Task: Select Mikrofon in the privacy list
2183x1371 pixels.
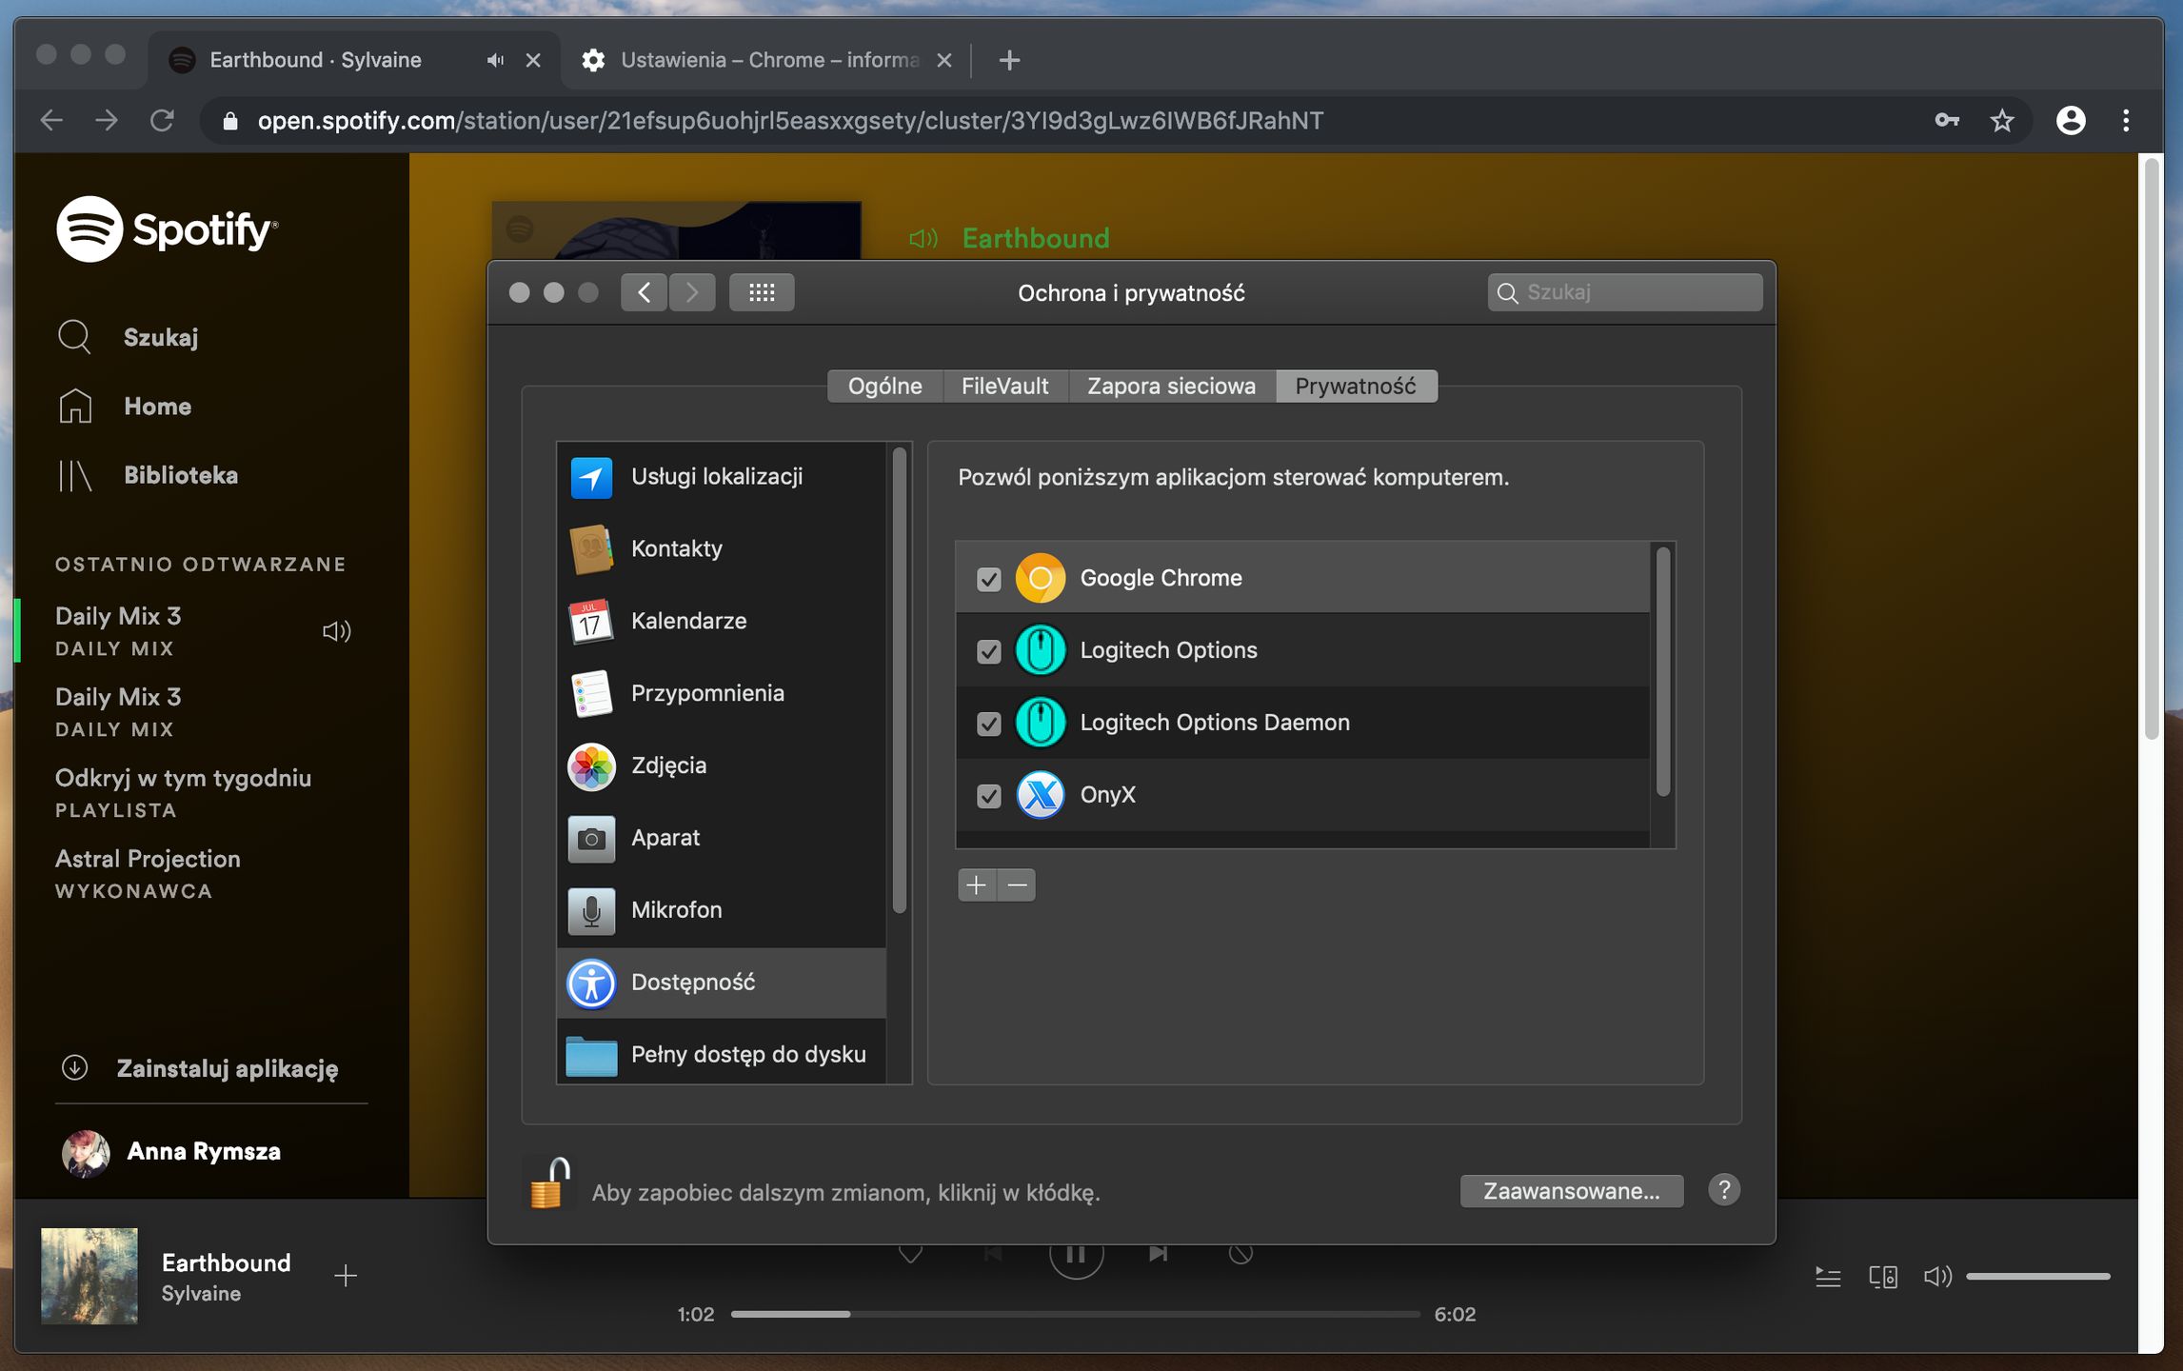Action: (x=676, y=910)
